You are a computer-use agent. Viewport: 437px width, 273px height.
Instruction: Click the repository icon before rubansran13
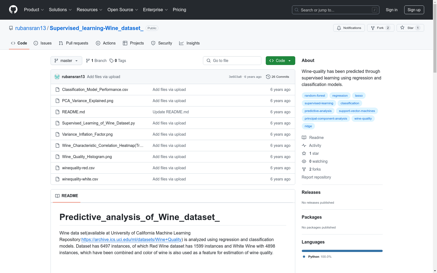[11, 28]
